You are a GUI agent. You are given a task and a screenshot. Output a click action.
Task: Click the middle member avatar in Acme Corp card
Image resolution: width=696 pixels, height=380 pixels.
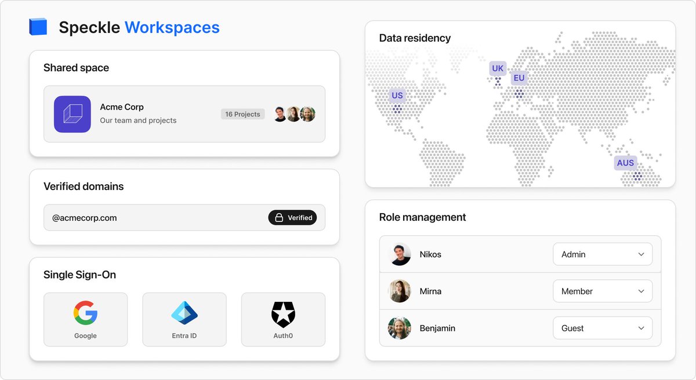(294, 114)
